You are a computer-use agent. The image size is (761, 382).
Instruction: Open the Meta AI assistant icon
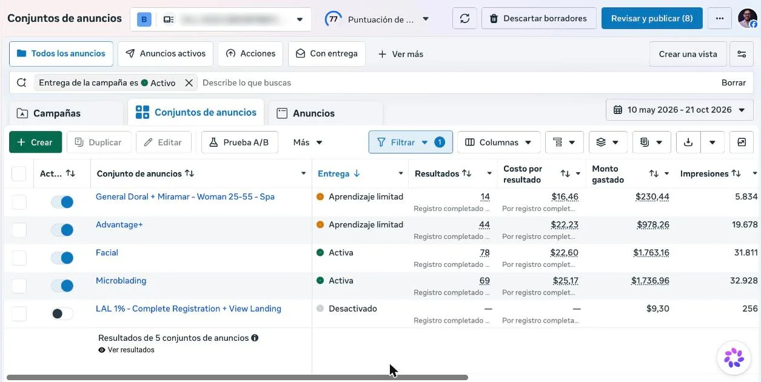tap(734, 358)
